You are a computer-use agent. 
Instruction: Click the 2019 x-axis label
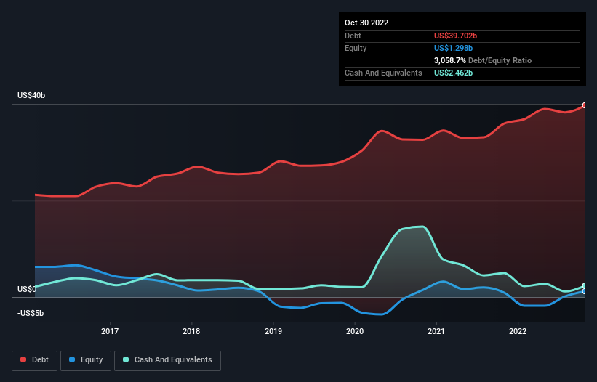(x=273, y=331)
